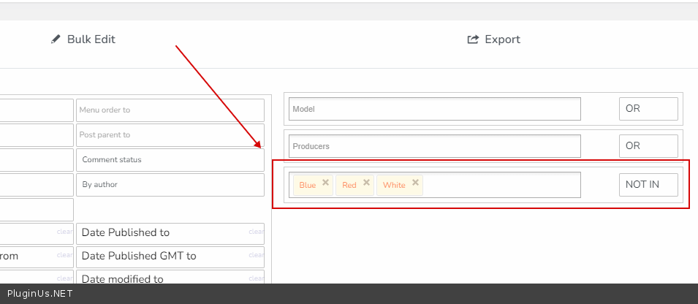698x304 pixels.
Task: Click the Date modified to field
Action: 161,278
